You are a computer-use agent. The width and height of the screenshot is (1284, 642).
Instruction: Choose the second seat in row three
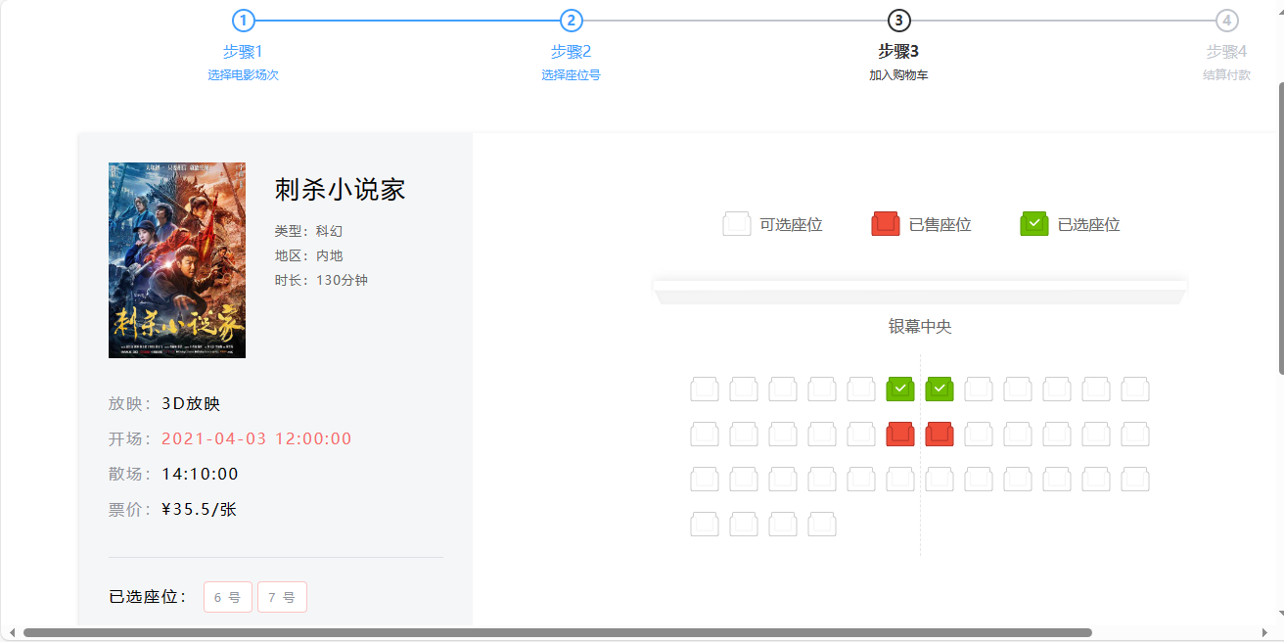[744, 480]
